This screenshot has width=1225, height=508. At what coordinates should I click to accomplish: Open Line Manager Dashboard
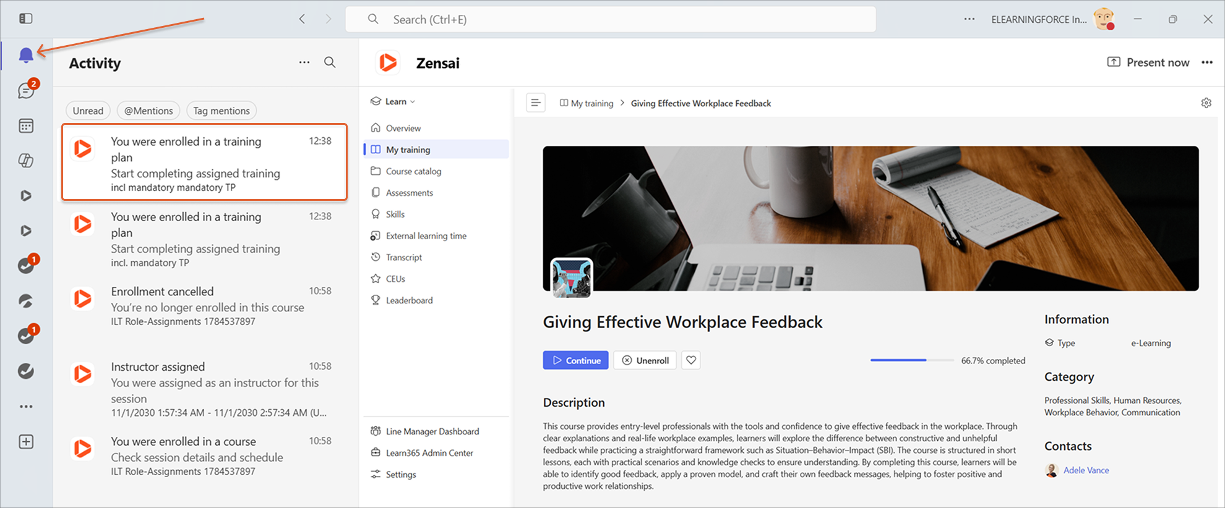436,431
